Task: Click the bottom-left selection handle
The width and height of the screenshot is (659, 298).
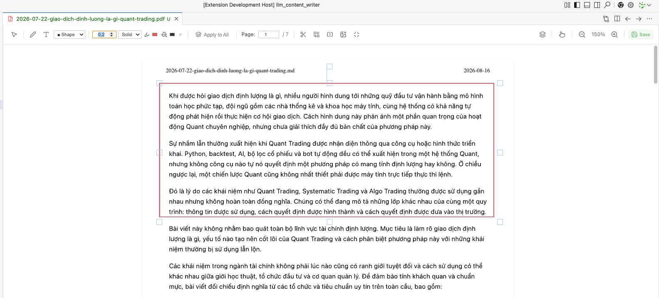Action: [x=159, y=222]
